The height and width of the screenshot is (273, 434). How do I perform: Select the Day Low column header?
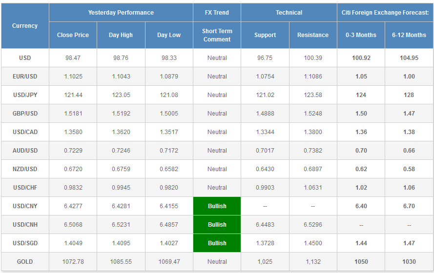pos(169,35)
